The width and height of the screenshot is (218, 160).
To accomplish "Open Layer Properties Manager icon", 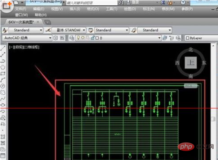I will click(x=72, y=38).
